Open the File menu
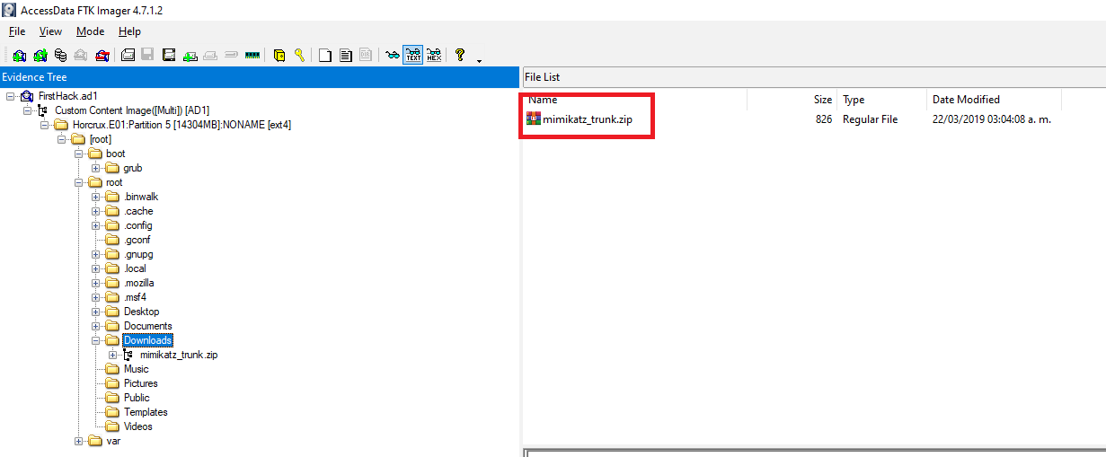The width and height of the screenshot is (1106, 457). [17, 31]
